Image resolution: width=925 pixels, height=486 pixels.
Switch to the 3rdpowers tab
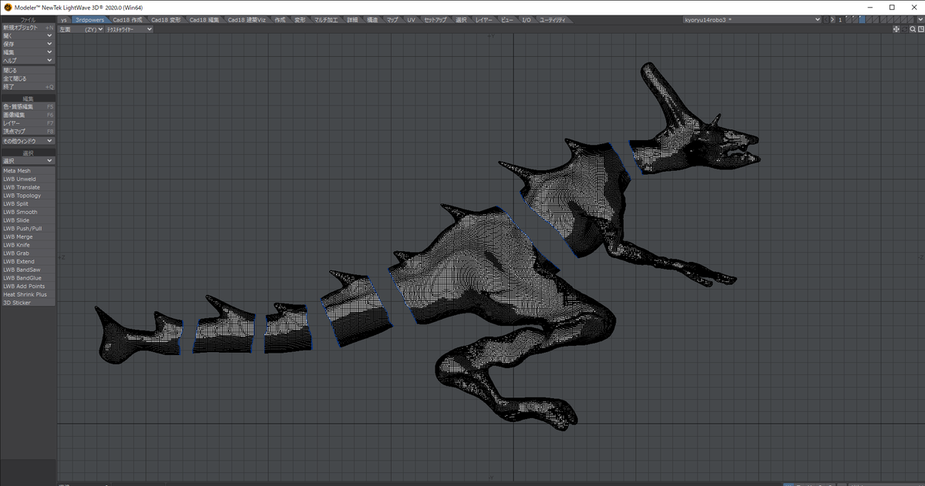90,19
